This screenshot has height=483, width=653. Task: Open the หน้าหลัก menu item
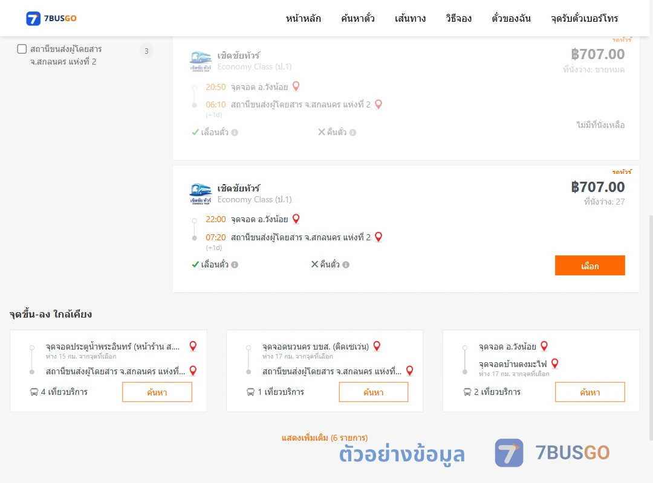click(303, 18)
